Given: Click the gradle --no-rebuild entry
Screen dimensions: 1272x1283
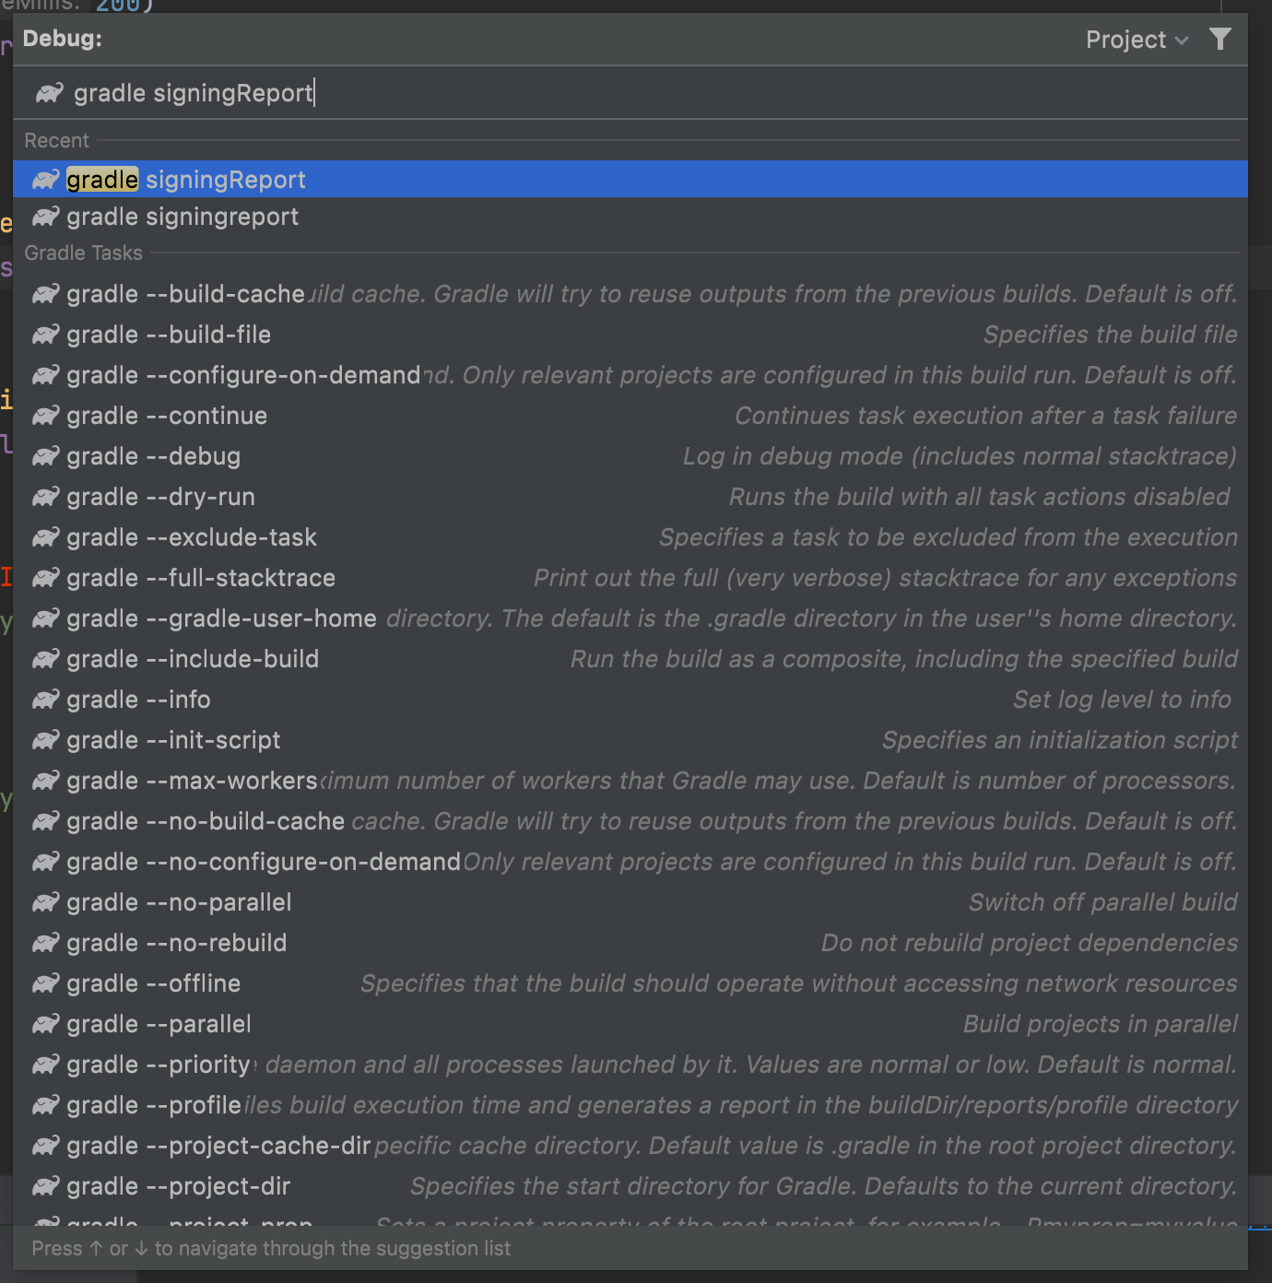Looking at the screenshot, I should pos(630,943).
